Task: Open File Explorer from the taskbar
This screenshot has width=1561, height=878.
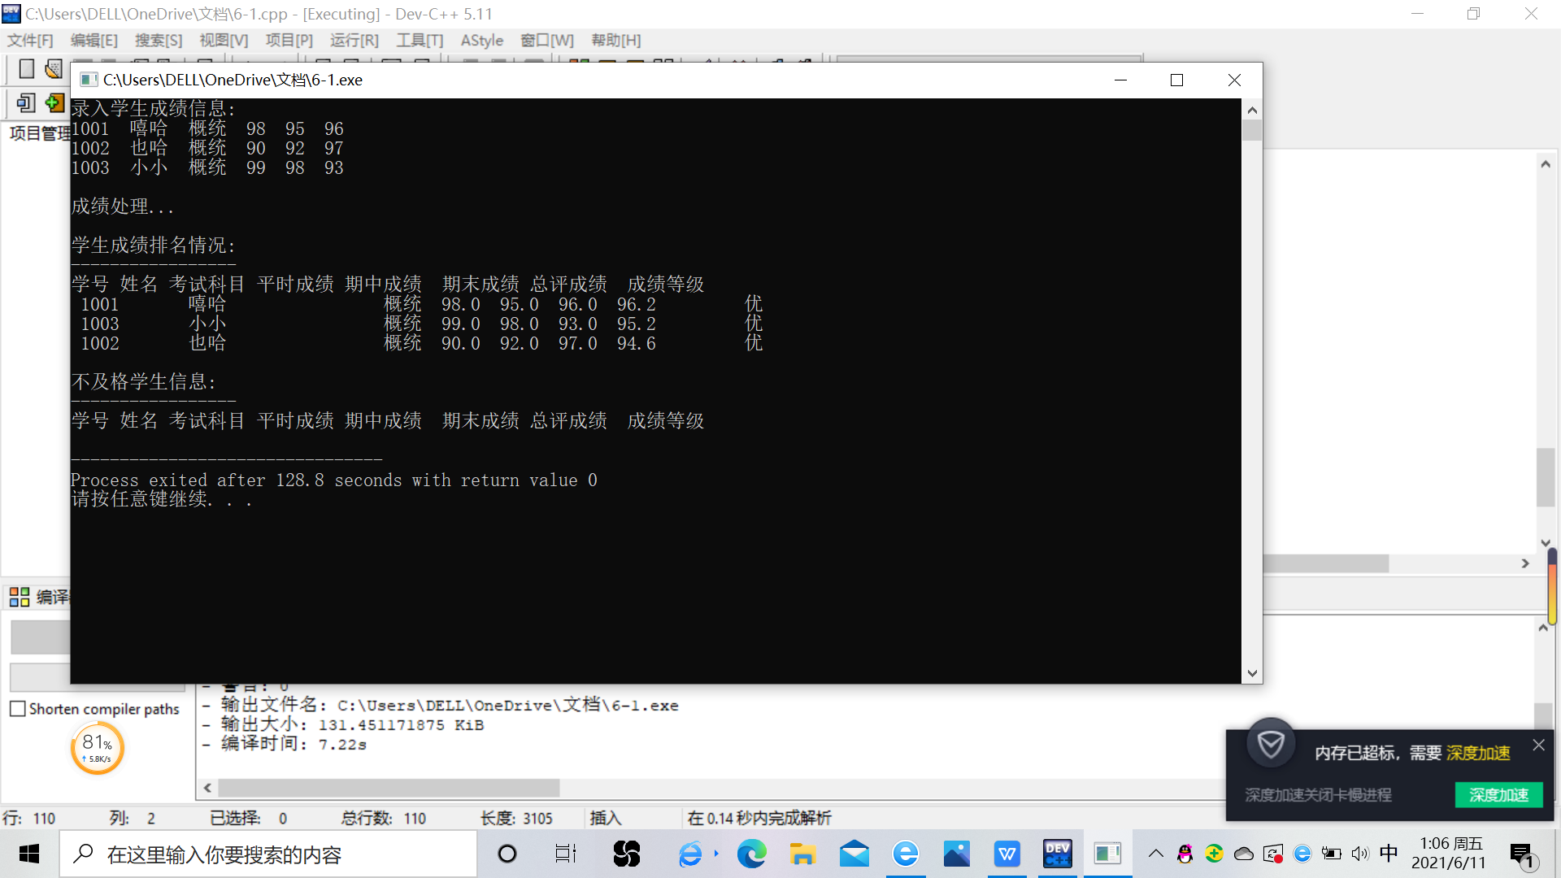Action: click(x=802, y=854)
